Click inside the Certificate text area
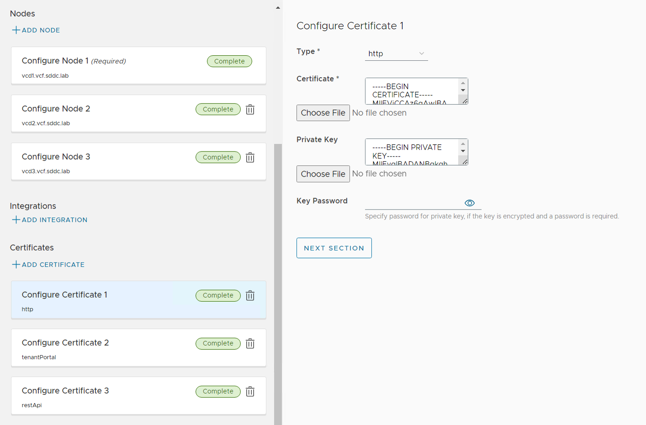646x425 pixels. tap(411, 91)
